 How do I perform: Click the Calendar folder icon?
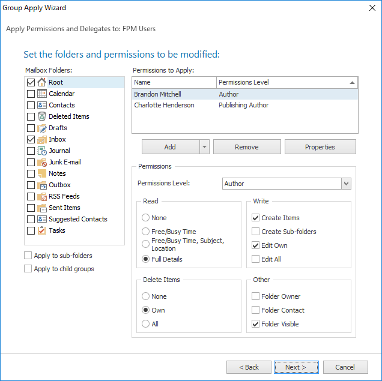42,94
